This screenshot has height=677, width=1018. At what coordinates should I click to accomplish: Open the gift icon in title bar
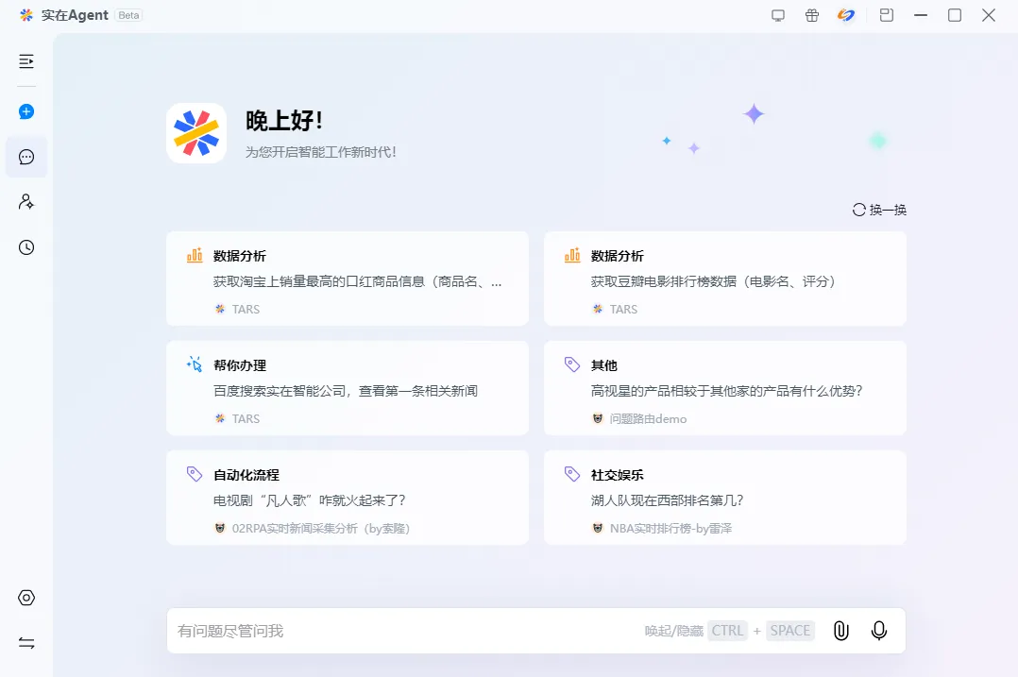coord(811,15)
